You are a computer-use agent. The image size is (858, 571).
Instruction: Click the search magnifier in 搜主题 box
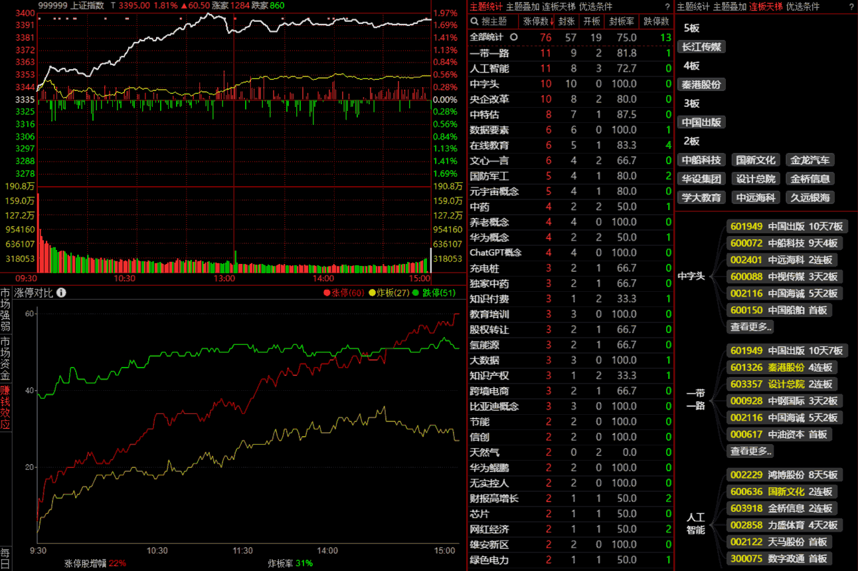tap(475, 22)
